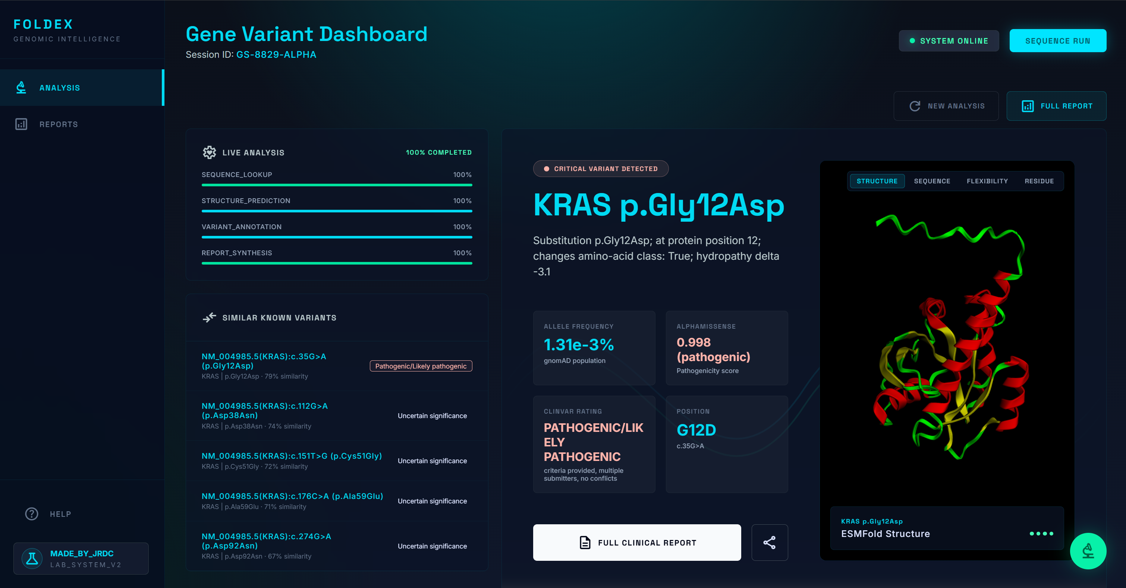Select the Structure viewer tab

pos(877,181)
